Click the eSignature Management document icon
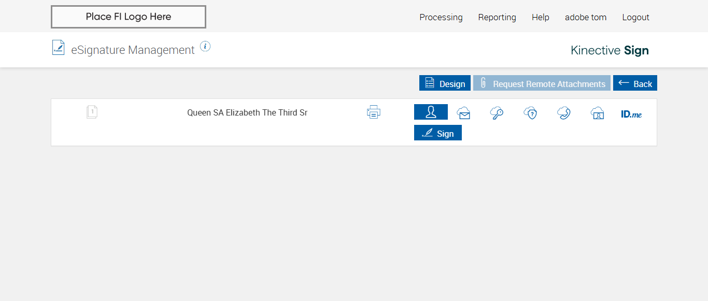The width and height of the screenshot is (708, 301). coord(59,48)
